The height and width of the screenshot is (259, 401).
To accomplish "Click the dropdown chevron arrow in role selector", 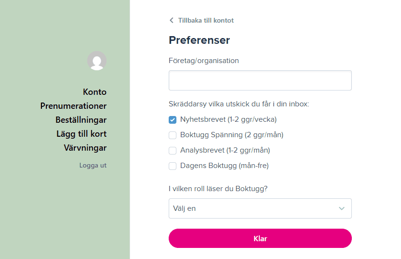I will (x=342, y=208).
